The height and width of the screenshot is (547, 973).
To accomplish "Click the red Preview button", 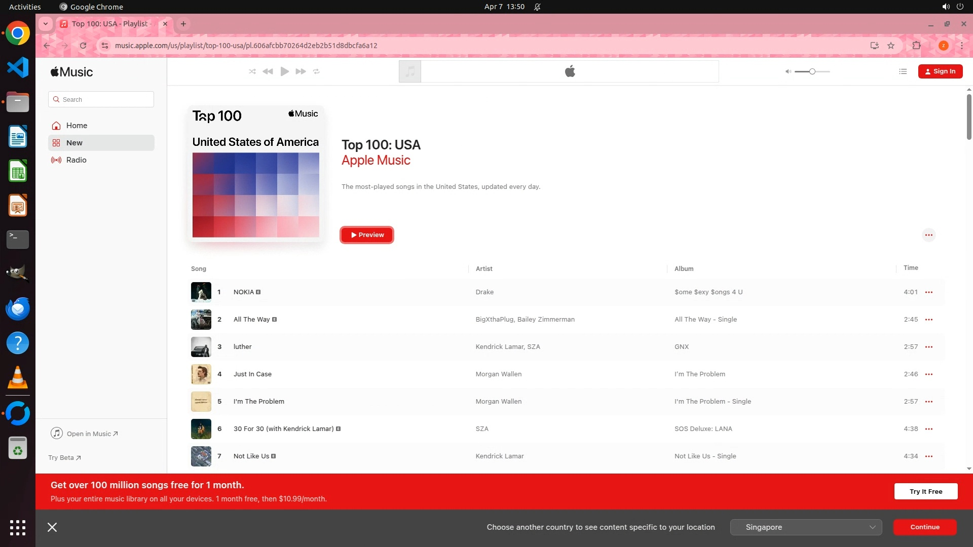I will pyautogui.click(x=367, y=235).
